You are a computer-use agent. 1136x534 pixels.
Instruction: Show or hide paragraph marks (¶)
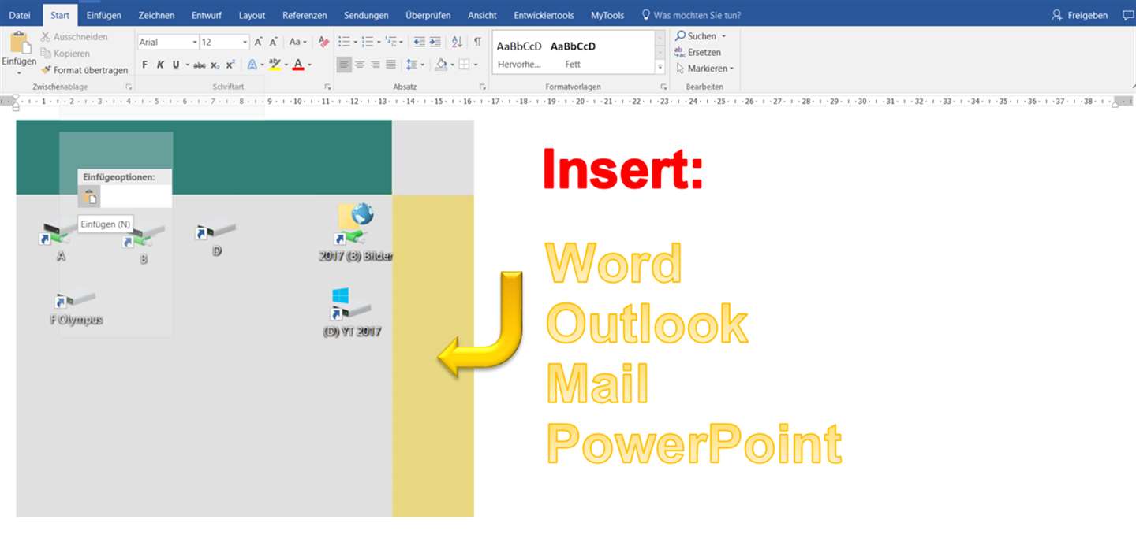point(477,42)
